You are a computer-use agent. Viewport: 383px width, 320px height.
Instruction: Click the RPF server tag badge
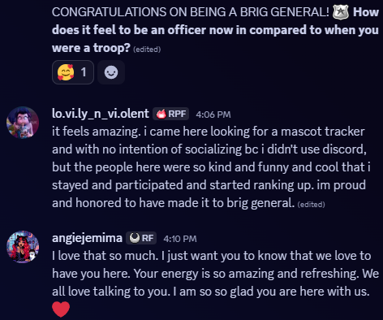tap(170, 114)
